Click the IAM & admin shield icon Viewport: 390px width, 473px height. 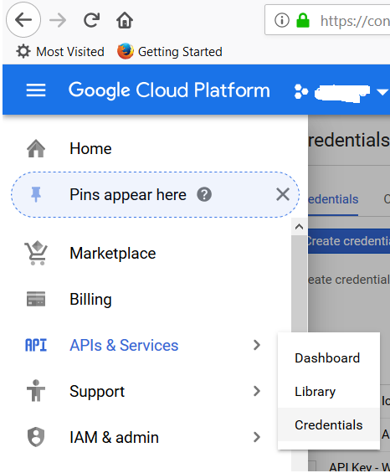(36, 437)
